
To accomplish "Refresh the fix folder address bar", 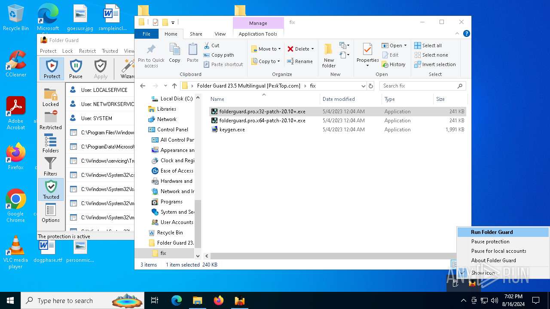I will pyautogui.click(x=371, y=86).
